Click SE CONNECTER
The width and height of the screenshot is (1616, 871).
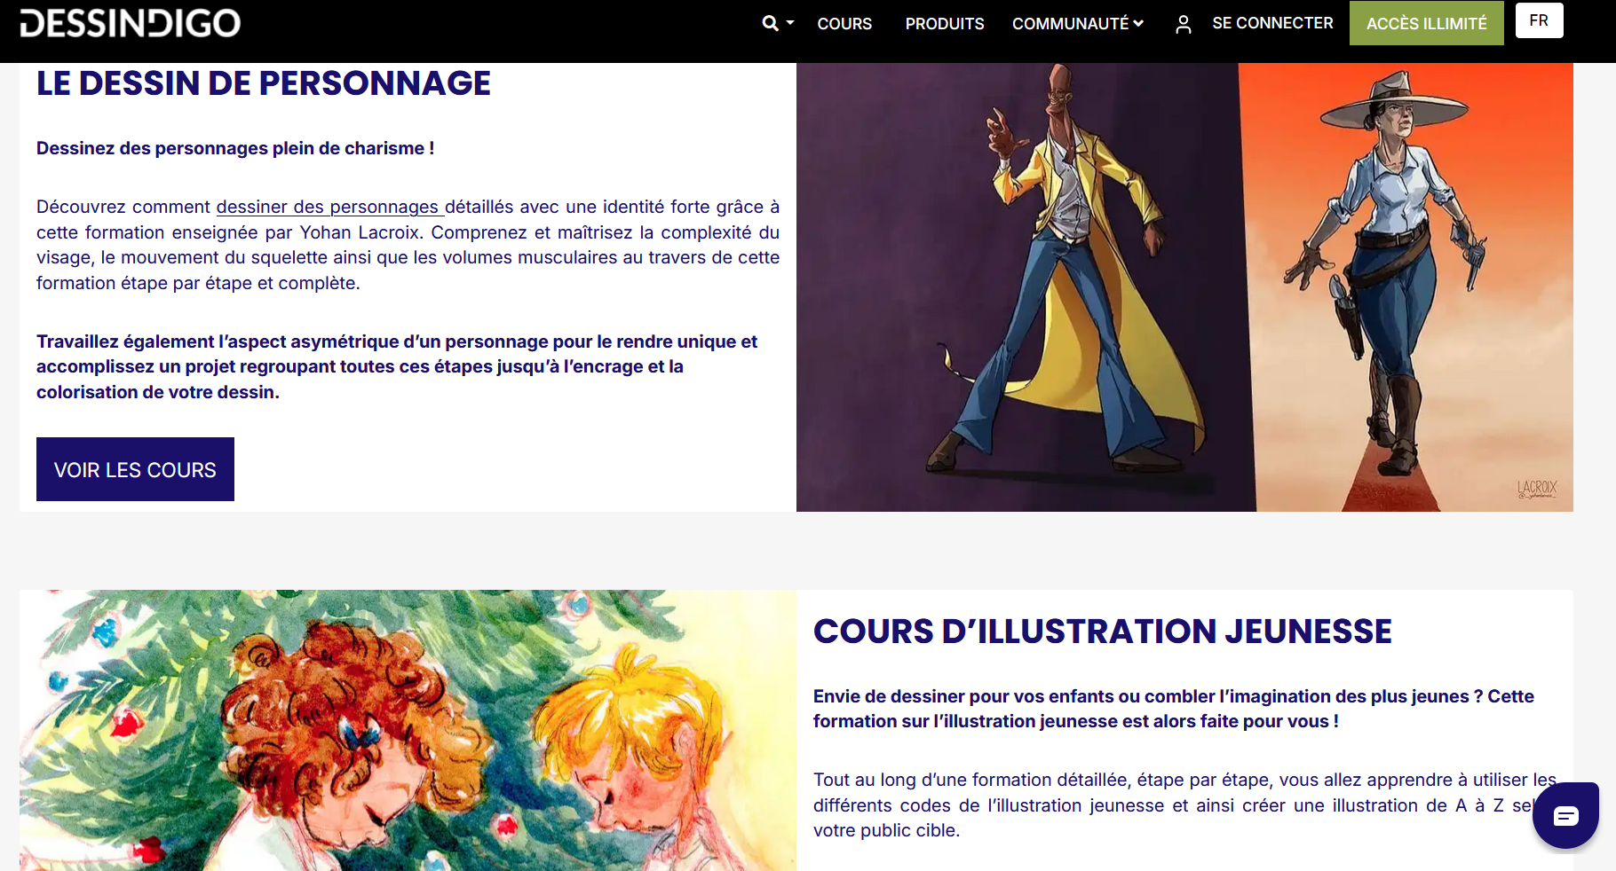click(x=1272, y=23)
